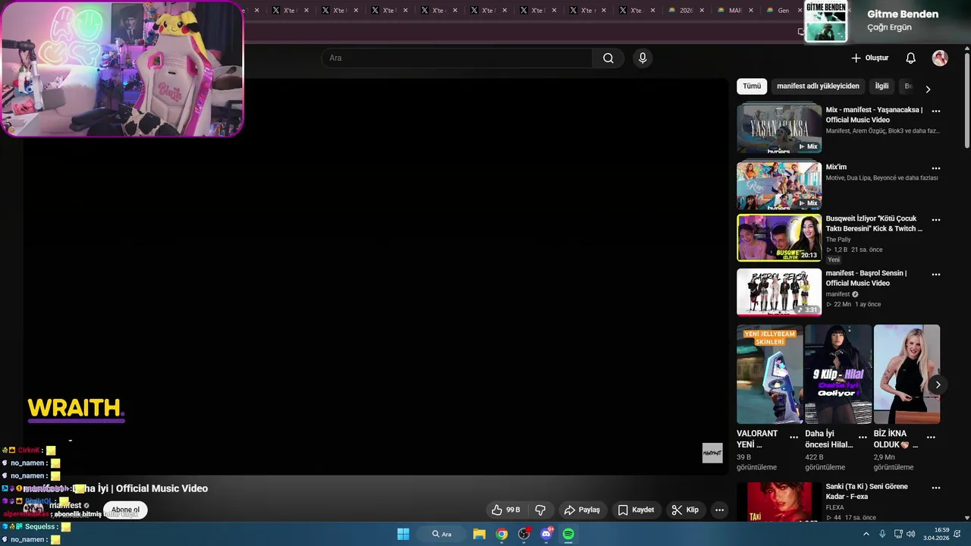The height and width of the screenshot is (546, 971).
Task: Open manifest - Başrol Sensin thumbnail
Action: pyautogui.click(x=779, y=292)
